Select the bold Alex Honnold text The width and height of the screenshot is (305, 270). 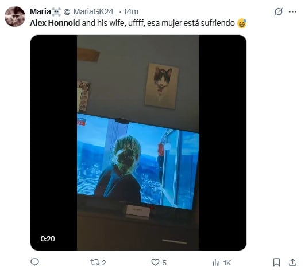click(x=55, y=23)
